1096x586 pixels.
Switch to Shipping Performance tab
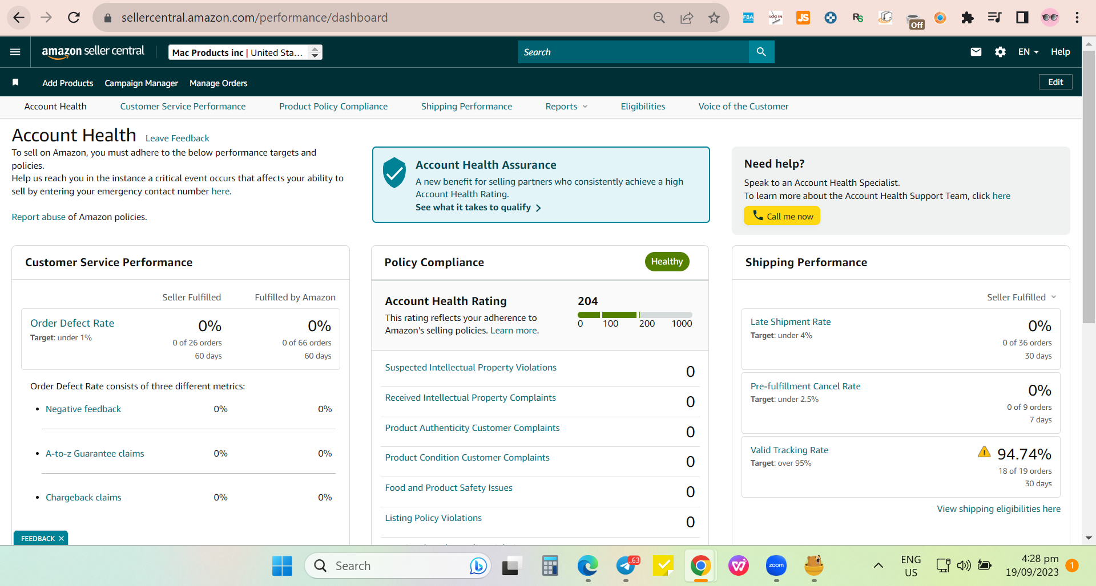(x=466, y=107)
